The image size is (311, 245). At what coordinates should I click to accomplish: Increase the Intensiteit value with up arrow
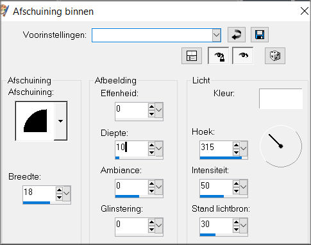[236, 183]
